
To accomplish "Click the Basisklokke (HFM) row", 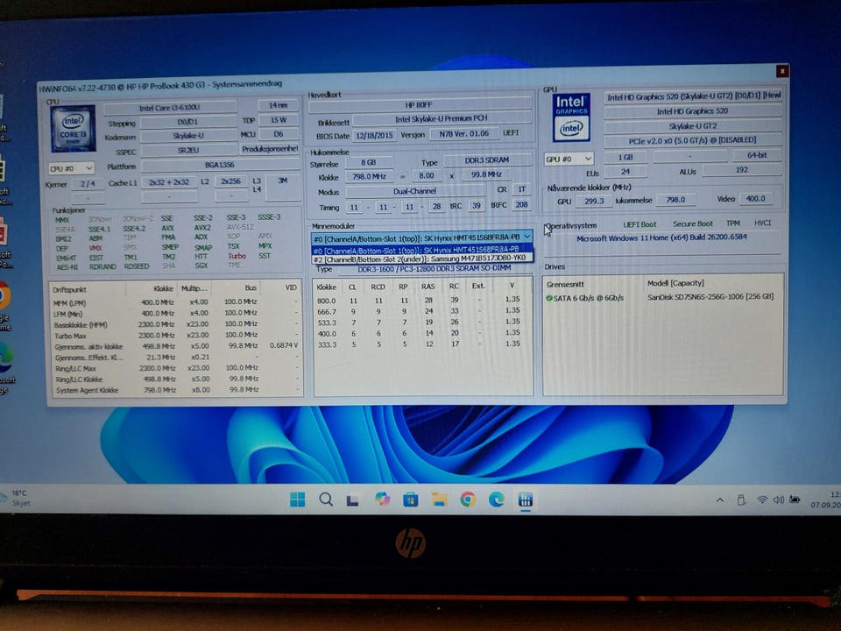I will coord(176,324).
